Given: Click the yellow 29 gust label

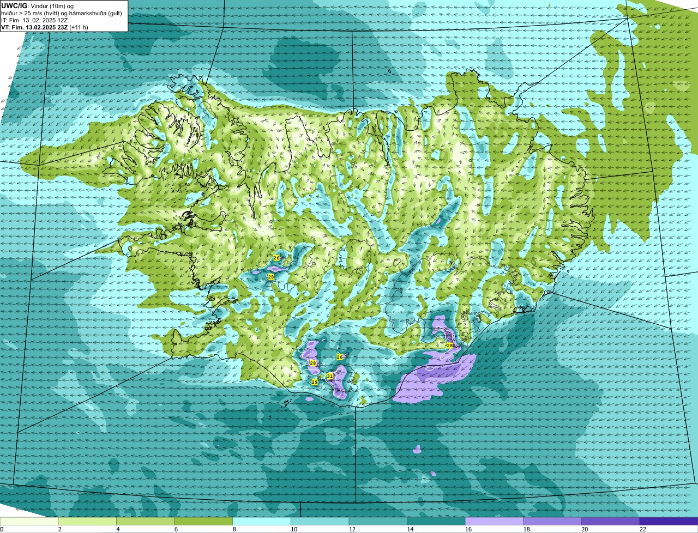Looking at the screenshot, I should [x=315, y=382].
